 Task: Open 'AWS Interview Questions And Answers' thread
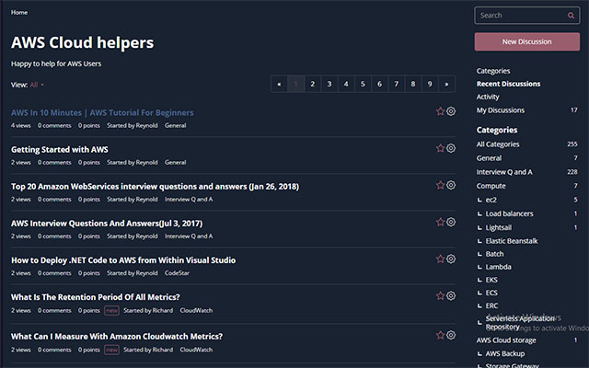click(107, 224)
